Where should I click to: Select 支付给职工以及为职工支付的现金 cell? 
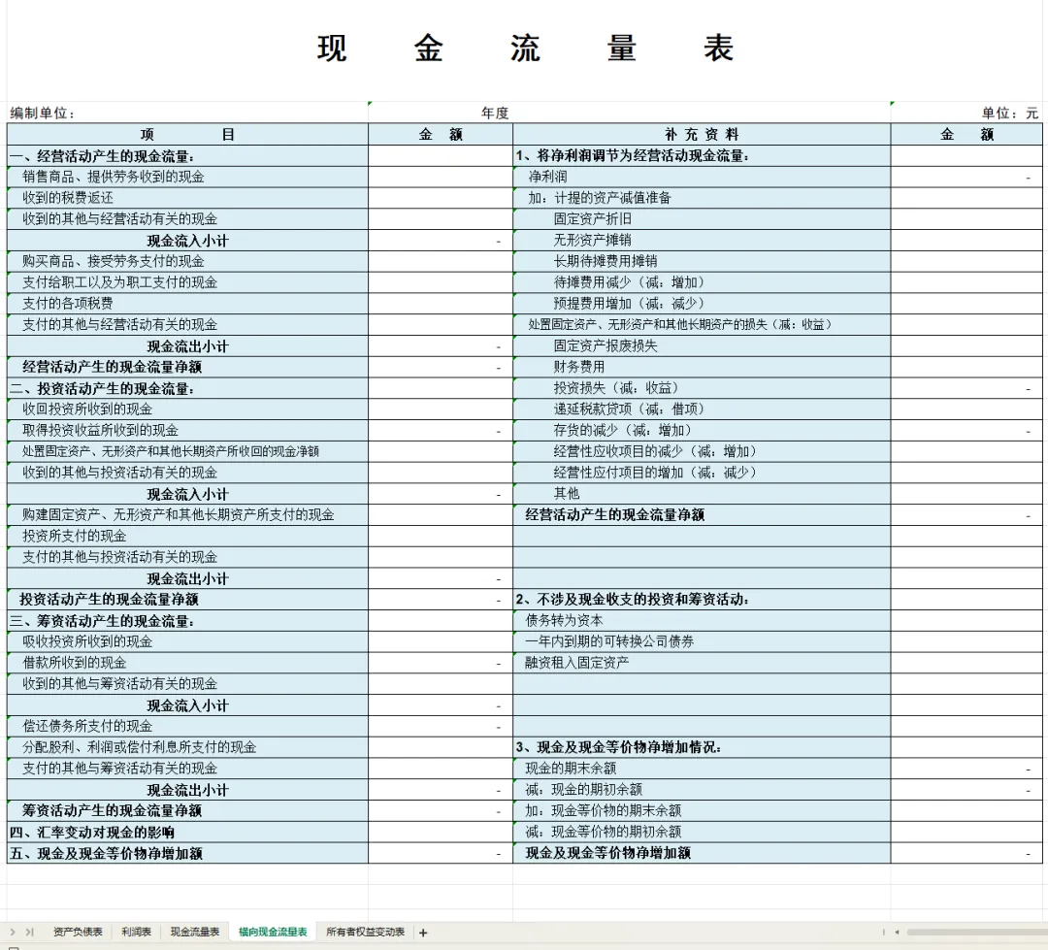[x=187, y=282]
